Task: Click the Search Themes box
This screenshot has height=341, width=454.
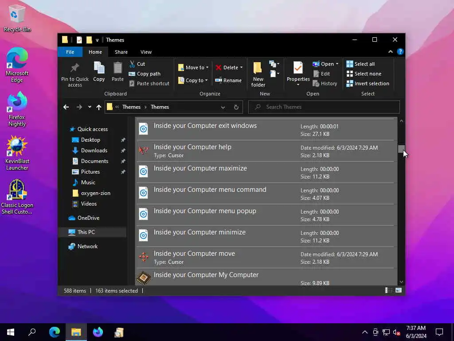Action: pyautogui.click(x=324, y=107)
